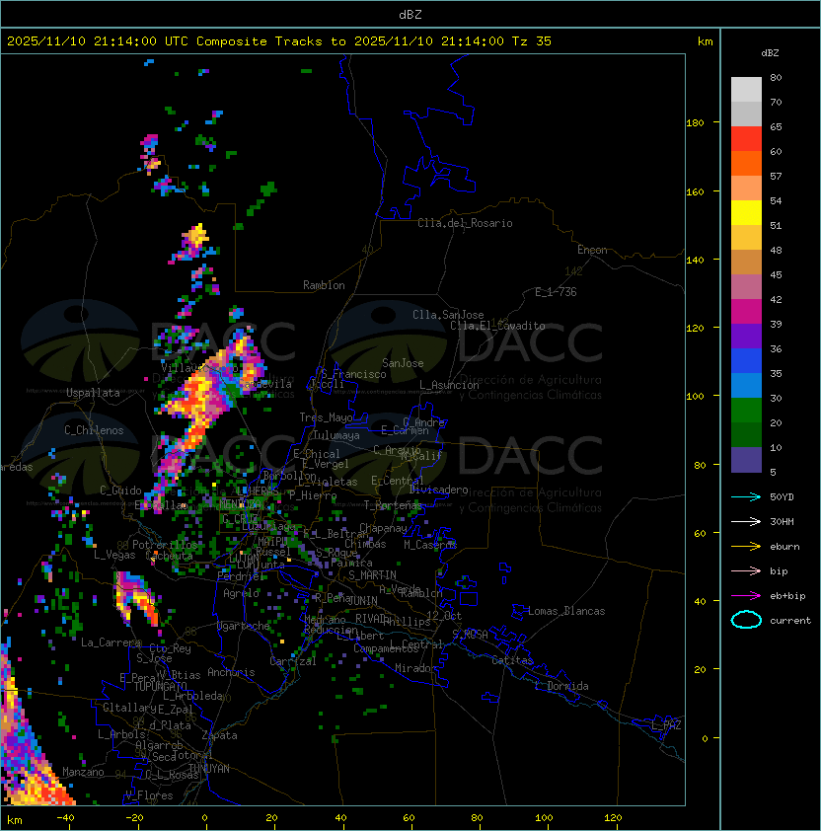Click the 'Encon' place label

[592, 250]
